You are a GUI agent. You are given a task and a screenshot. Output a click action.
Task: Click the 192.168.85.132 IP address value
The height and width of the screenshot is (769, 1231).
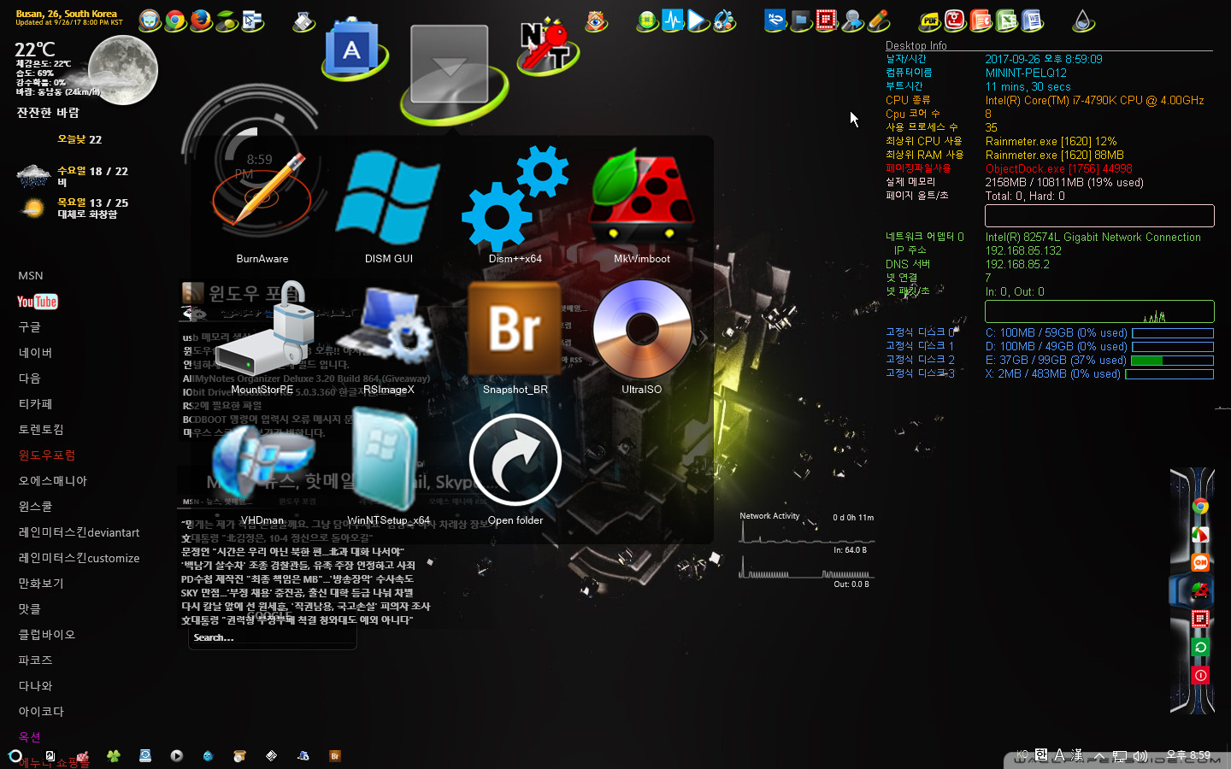pyautogui.click(x=1023, y=250)
